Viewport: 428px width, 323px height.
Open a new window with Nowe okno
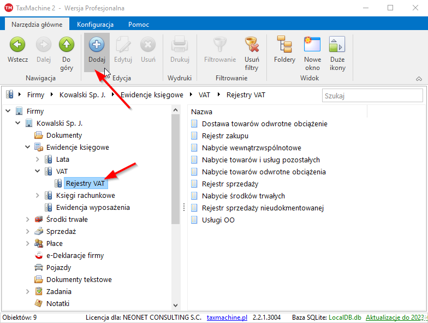(x=312, y=45)
